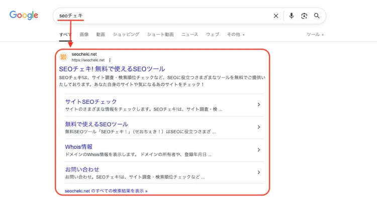This screenshot has height=197, width=377.
Task: Open Google Lens image search icon
Action: click(304, 16)
